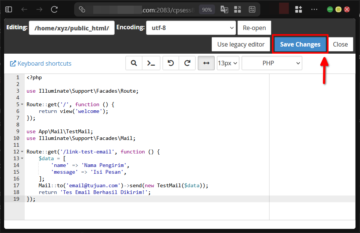Undo the last edit

click(171, 63)
